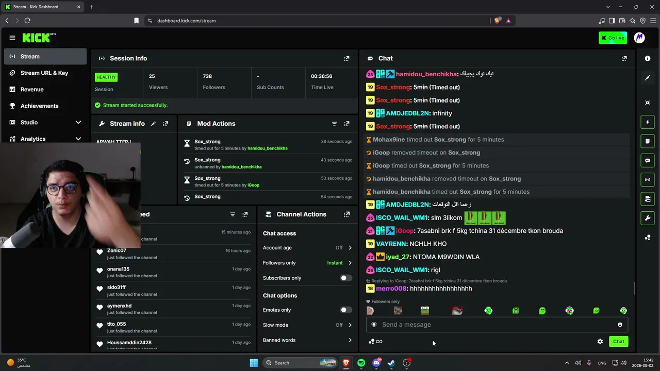
Task: Open the emoji picker in the message box
Action: click(x=620, y=325)
